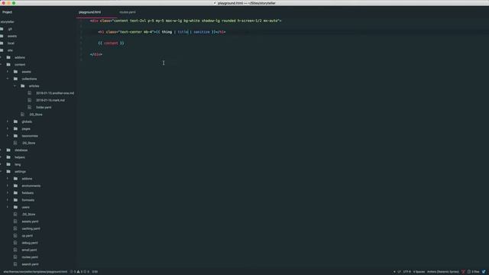The image size is (489, 275).
Task: Click the assets folder icon inside content
Action: (x=15, y=72)
